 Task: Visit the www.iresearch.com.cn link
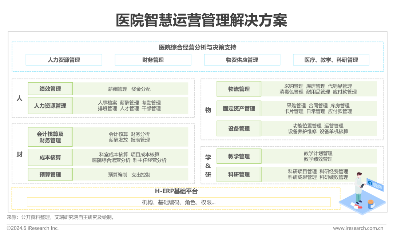[358, 228]
